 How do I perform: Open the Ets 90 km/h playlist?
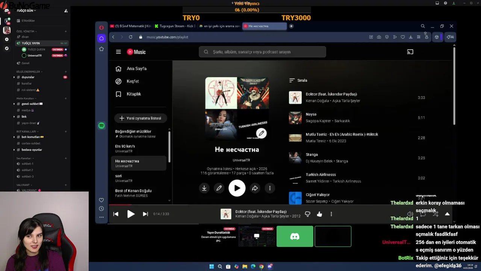pos(139,149)
